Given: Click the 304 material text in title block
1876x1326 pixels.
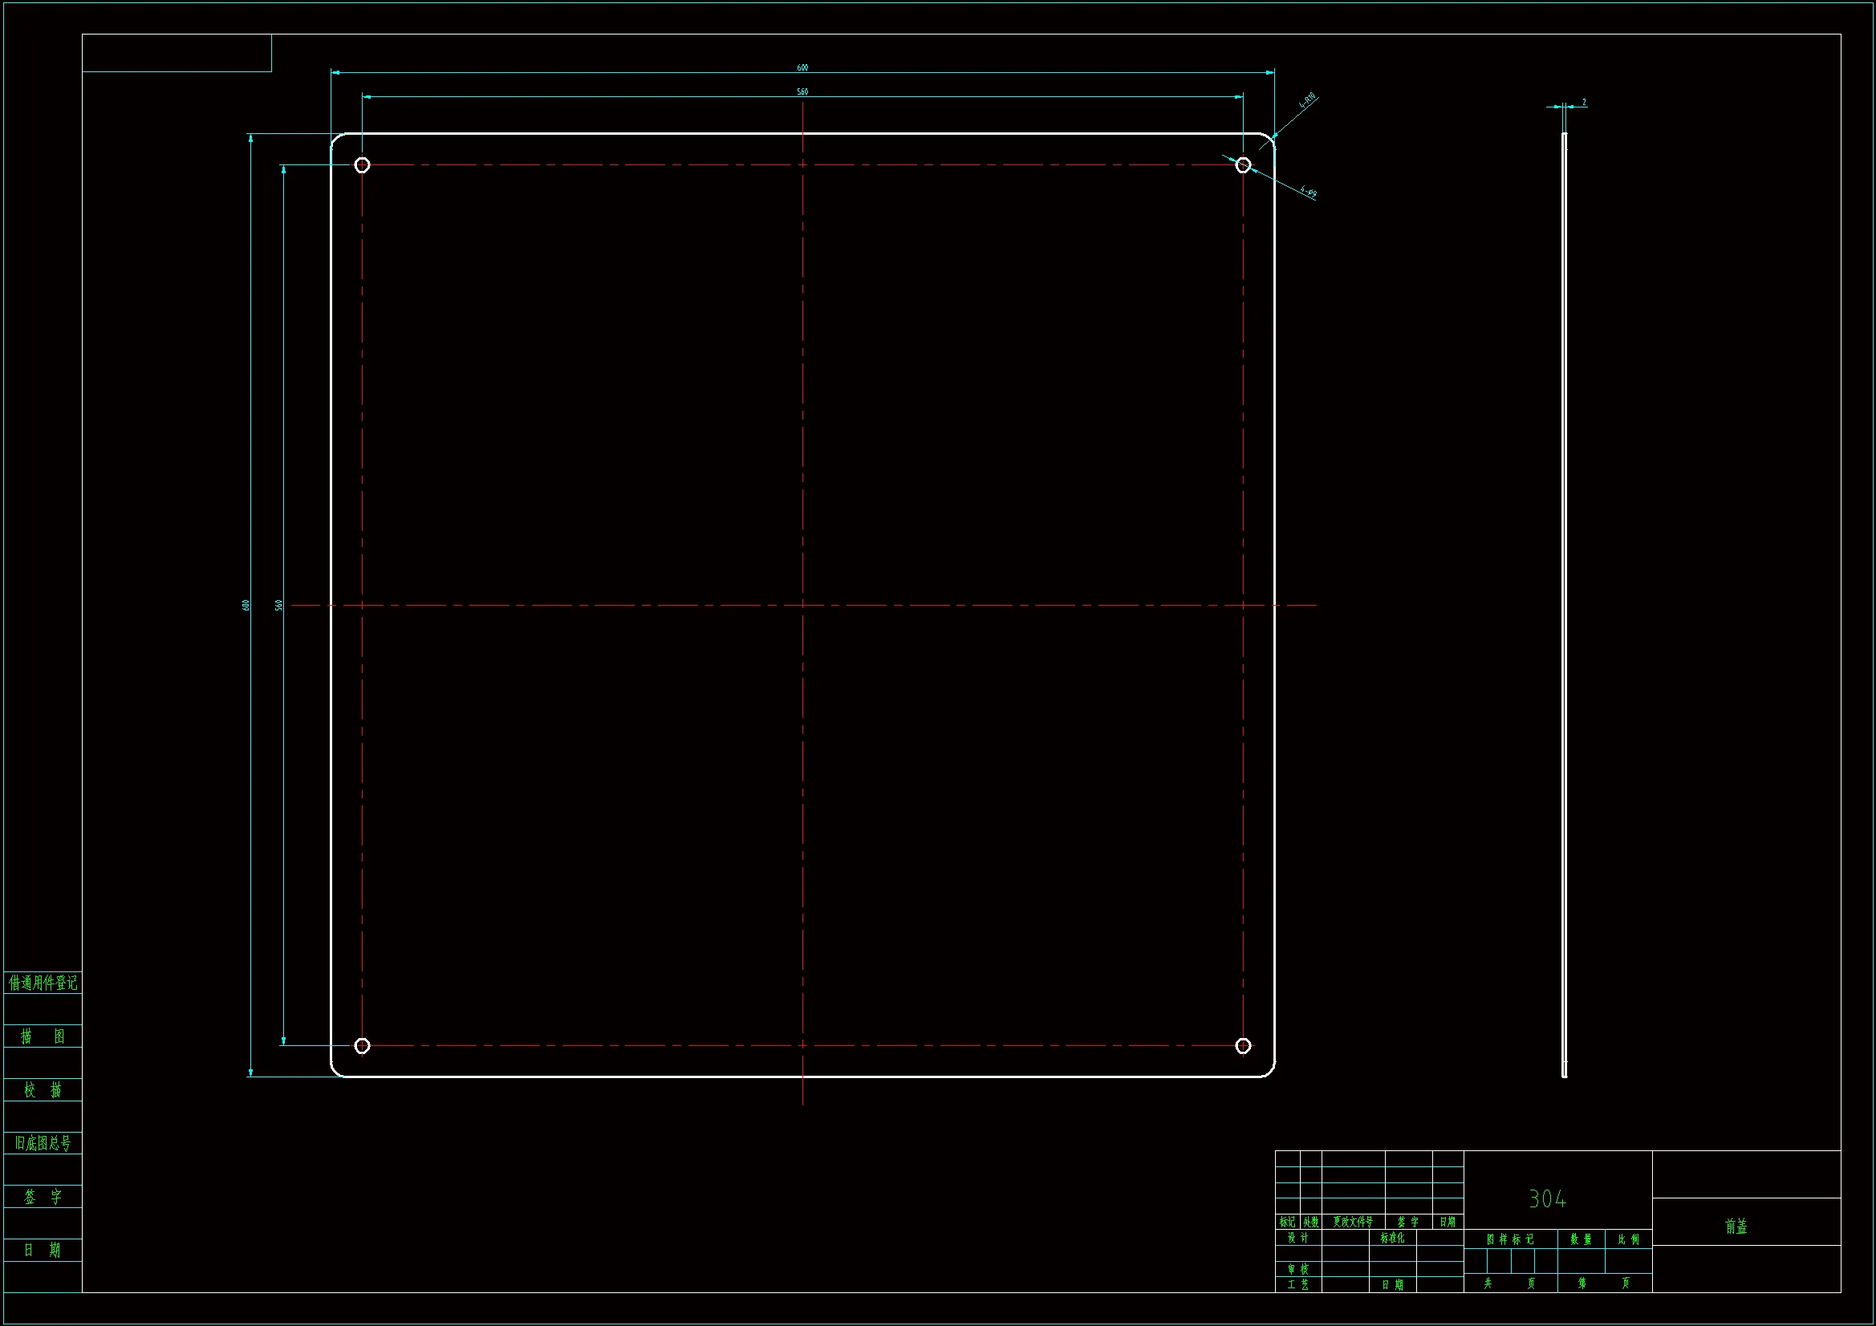Looking at the screenshot, I should [1548, 1199].
